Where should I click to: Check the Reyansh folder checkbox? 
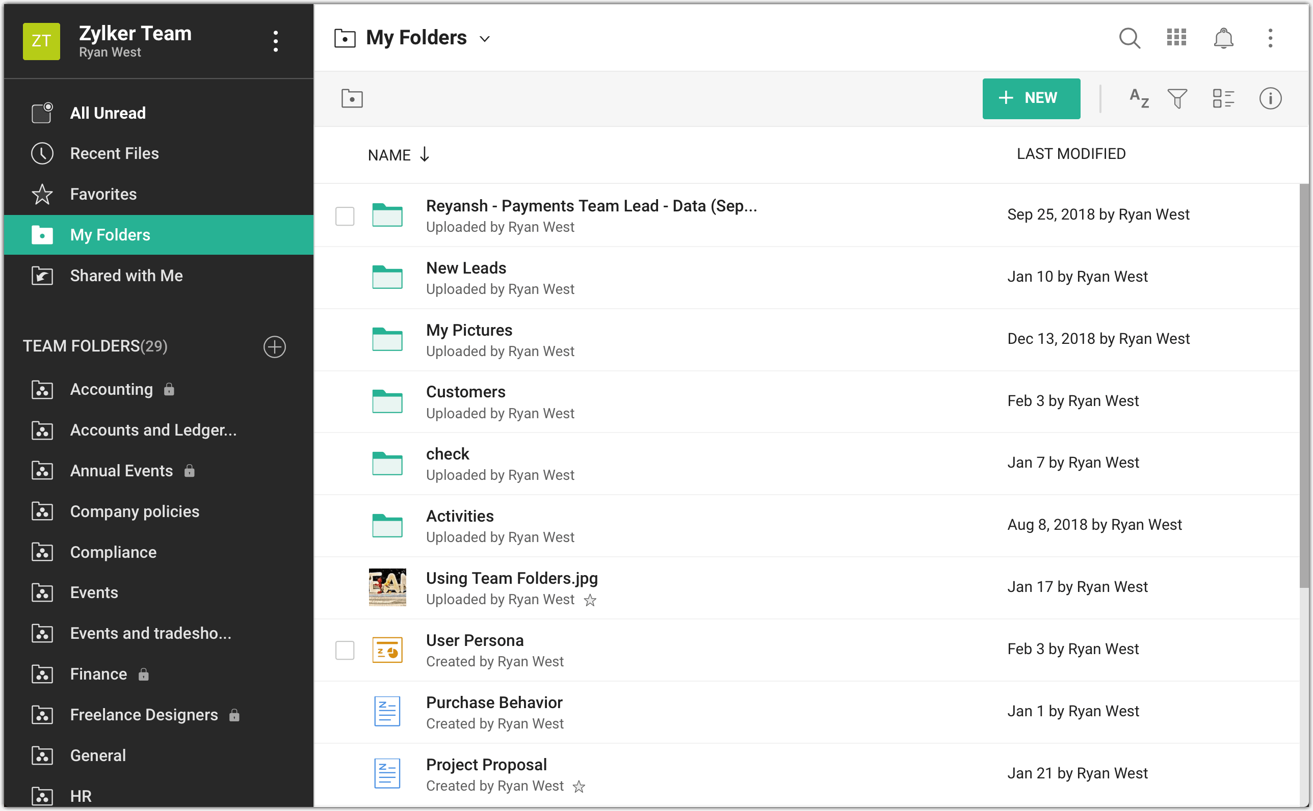tap(345, 216)
